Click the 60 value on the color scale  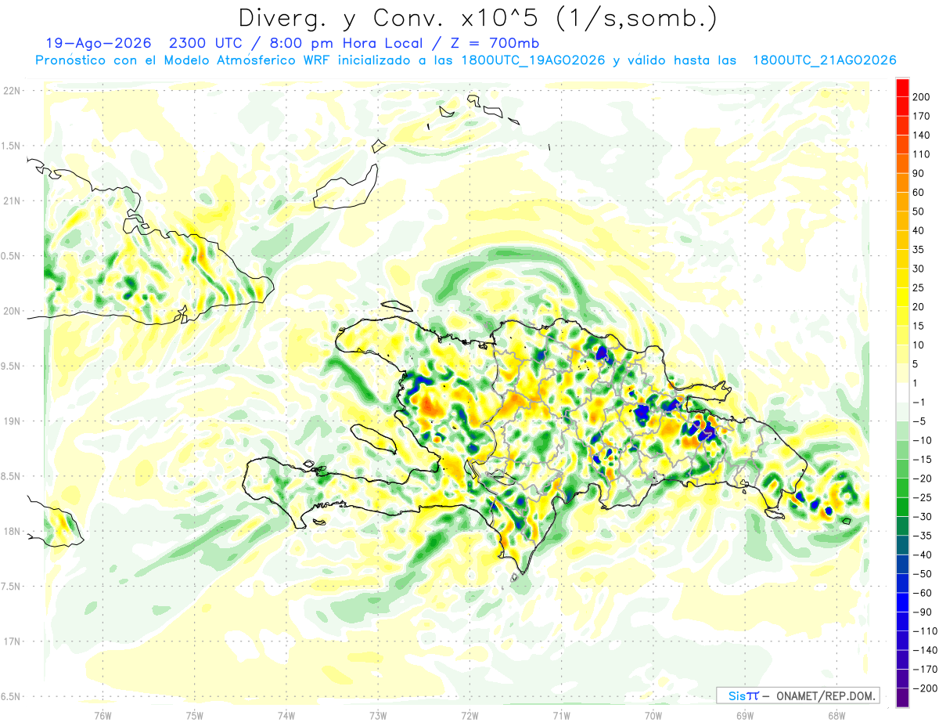(919, 193)
